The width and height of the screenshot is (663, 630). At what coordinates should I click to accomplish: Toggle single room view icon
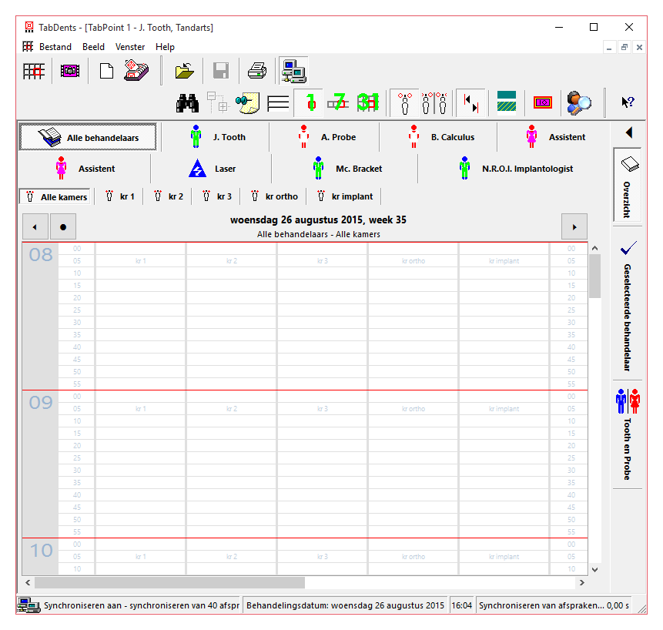click(x=404, y=102)
